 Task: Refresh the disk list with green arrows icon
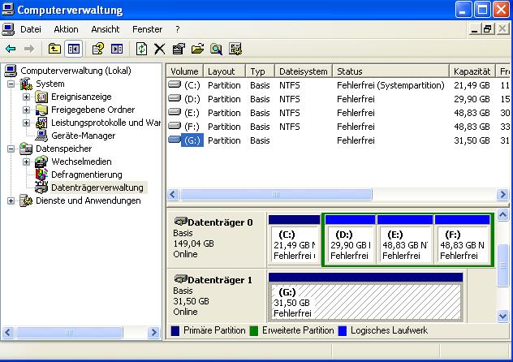[141, 49]
